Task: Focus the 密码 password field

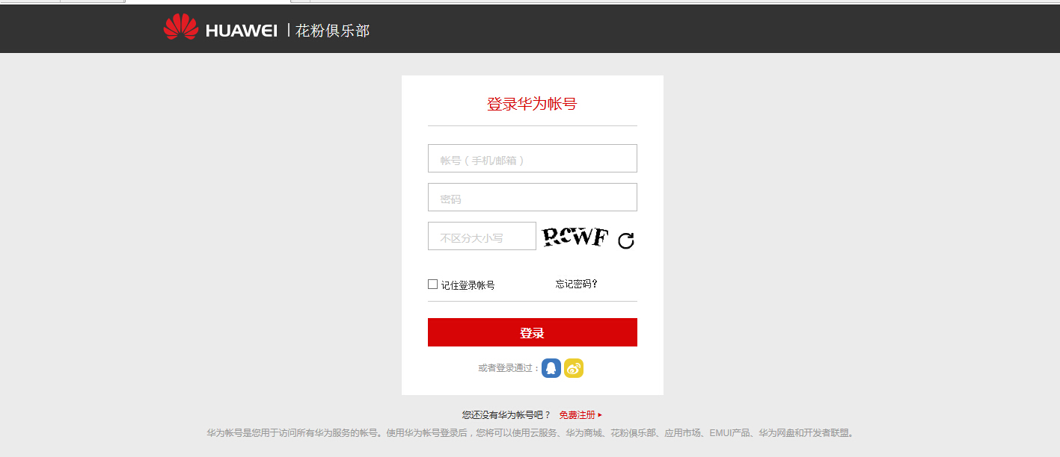Action: coord(533,197)
